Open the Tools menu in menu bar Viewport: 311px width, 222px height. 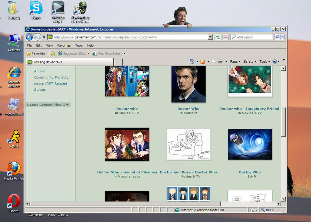[x=79, y=45]
